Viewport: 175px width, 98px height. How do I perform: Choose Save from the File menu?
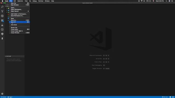coord(19,19)
